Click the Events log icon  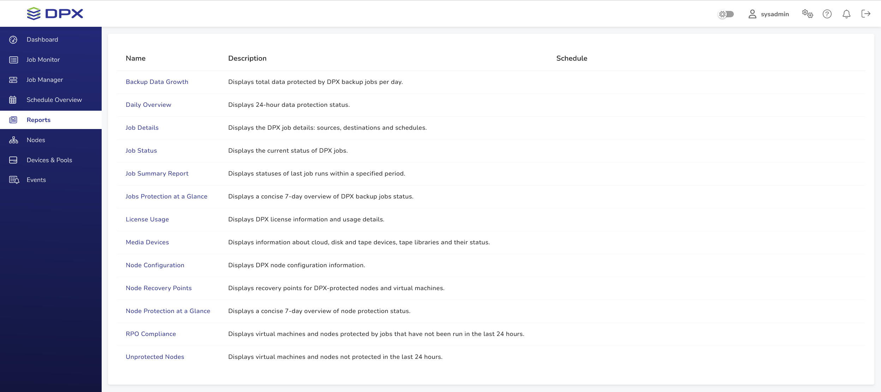coord(14,180)
